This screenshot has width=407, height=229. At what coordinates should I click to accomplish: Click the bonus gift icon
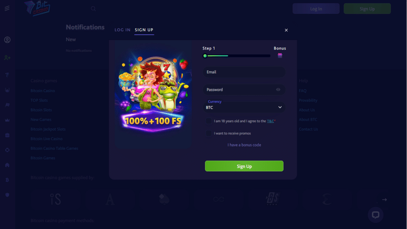[280, 55]
